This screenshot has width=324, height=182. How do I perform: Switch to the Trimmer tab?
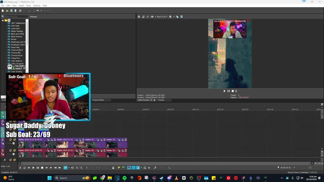tap(161, 100)
